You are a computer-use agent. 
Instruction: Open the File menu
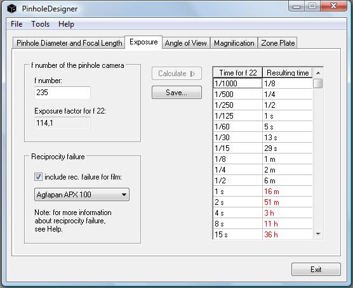(x=17, y=24)
